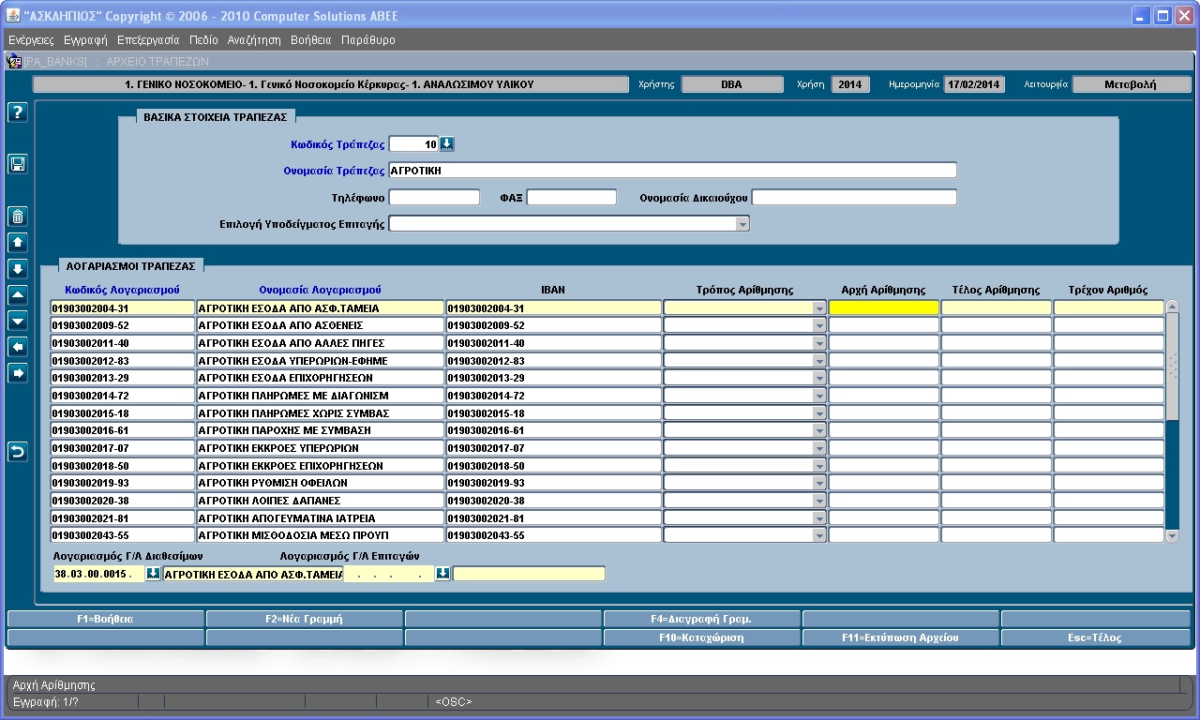Click the trash can delete icon
1200x720 pixels.
click(x=18, y=217)
